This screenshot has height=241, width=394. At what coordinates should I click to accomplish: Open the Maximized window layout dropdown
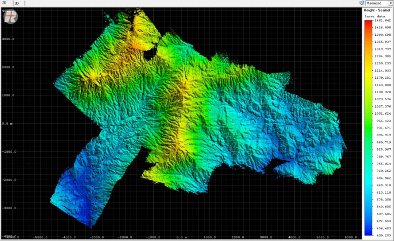(378, 3)
